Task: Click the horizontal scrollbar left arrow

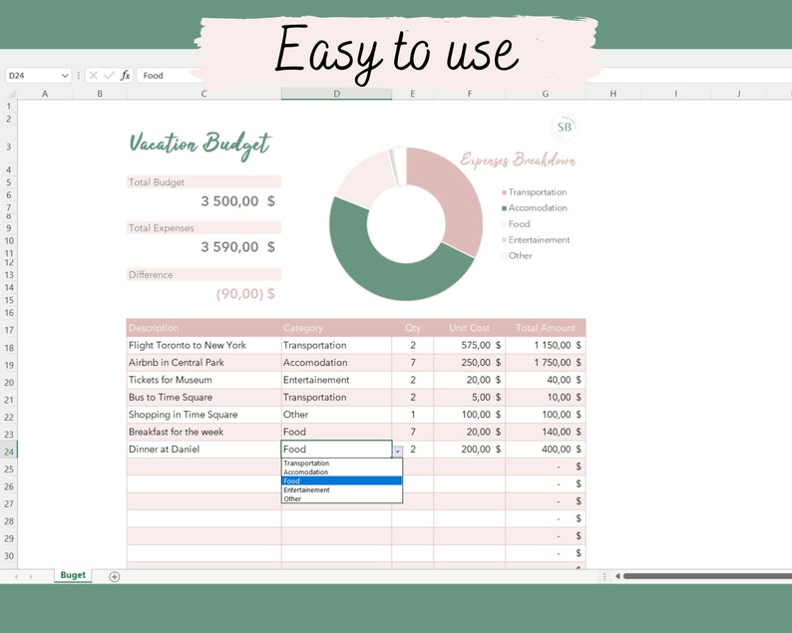Action: pyautogui.click(x=617, y=576)
